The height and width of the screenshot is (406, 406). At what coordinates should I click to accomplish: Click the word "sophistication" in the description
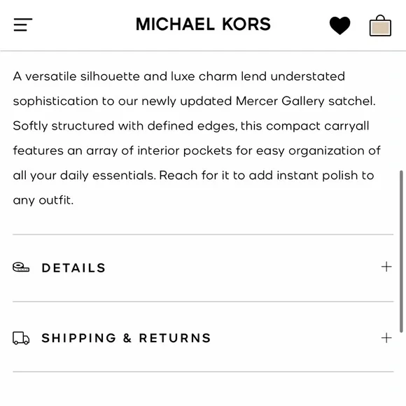click(x=55, y=101)
